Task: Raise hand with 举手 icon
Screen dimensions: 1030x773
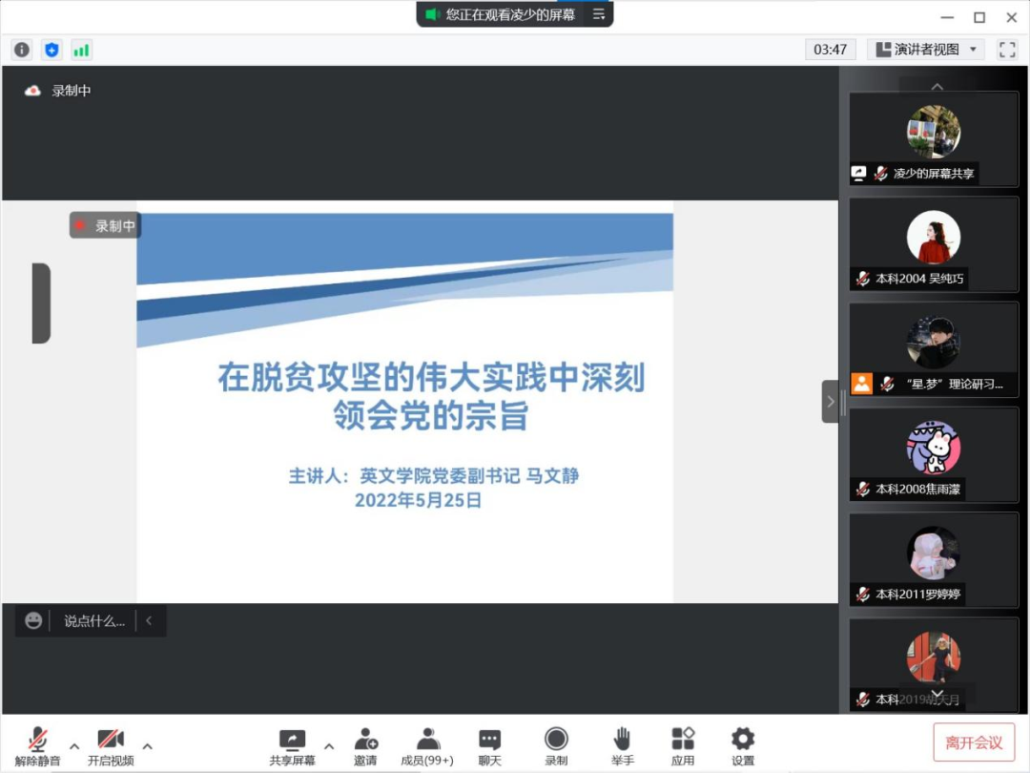Action: click(622, 746)
